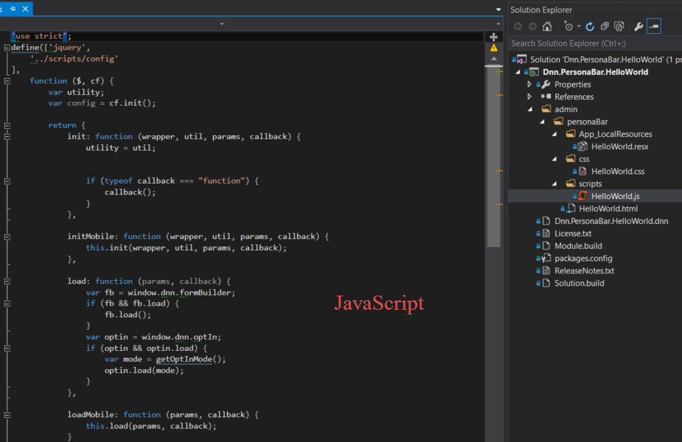The image size is (682, 442).
Task: Collapse the personaBar folder
Action: tap(542, 121)
